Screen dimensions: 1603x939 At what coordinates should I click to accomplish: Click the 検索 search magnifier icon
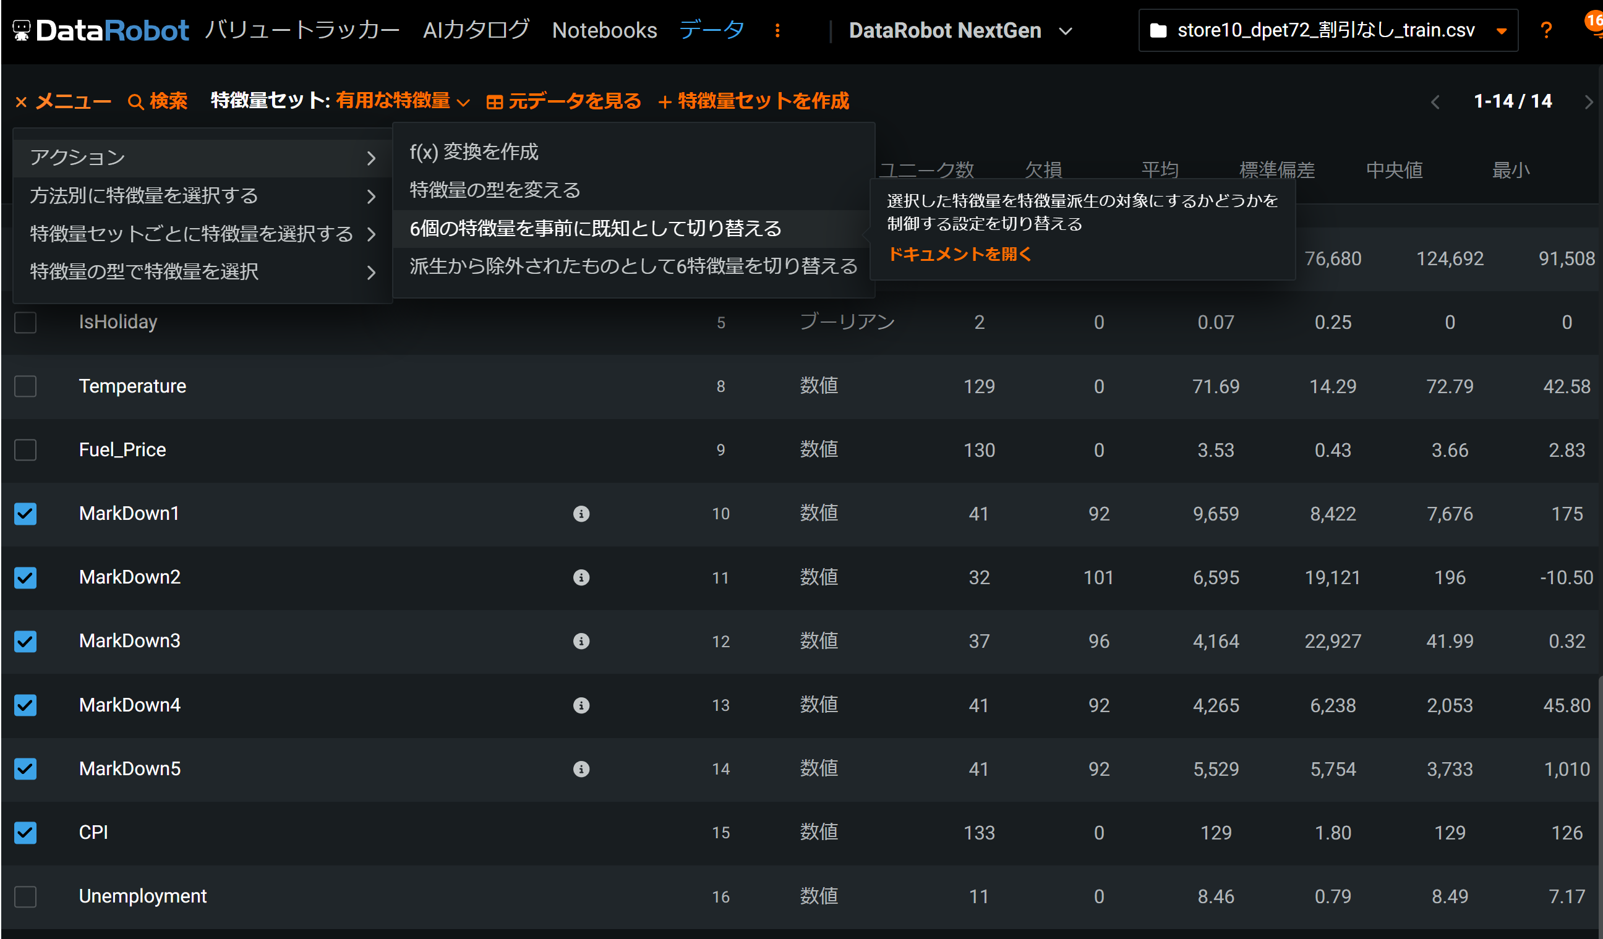135,102
